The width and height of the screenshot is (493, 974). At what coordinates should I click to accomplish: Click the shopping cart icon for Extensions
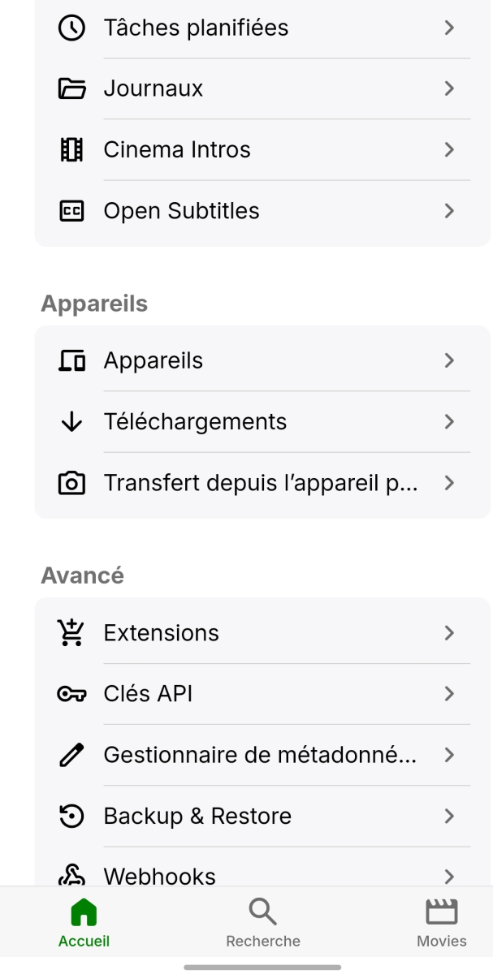pos(72,632)
